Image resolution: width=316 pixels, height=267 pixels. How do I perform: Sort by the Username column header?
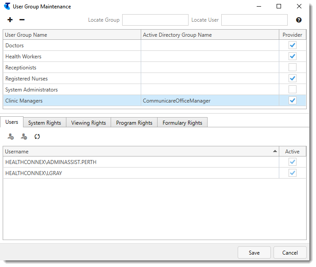pyautogui.click(x=141, y=152)
